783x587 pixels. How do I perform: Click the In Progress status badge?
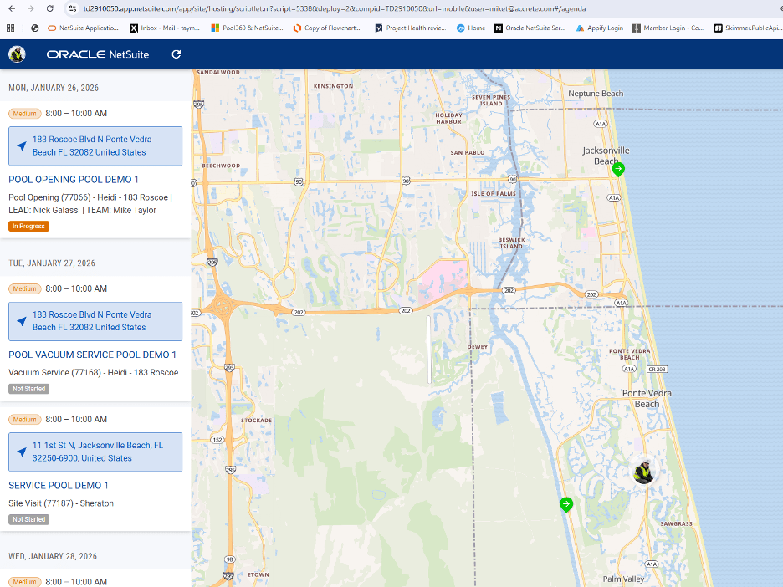tap(28, 226)
